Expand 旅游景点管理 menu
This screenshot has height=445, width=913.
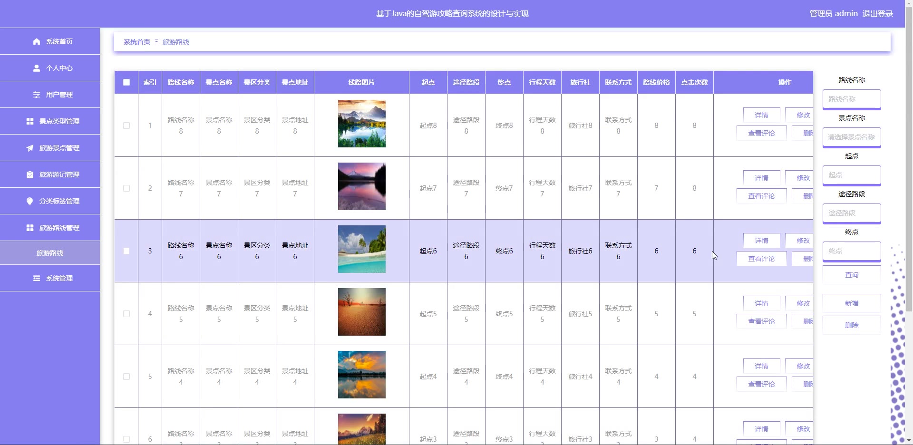click(50, 148)
